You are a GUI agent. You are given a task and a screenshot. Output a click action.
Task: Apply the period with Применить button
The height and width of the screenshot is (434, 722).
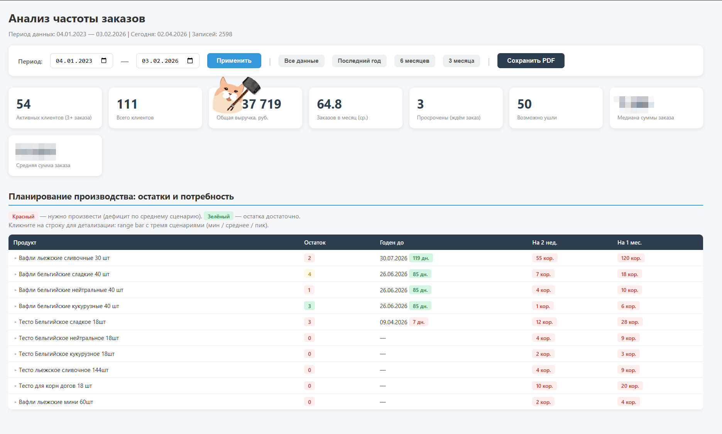(234, 61)
